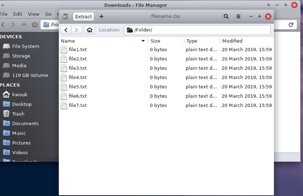The height and width of the screenshot is (196, 303).
Task: Go to the kwouk home folder
Action: coord(20,94)
